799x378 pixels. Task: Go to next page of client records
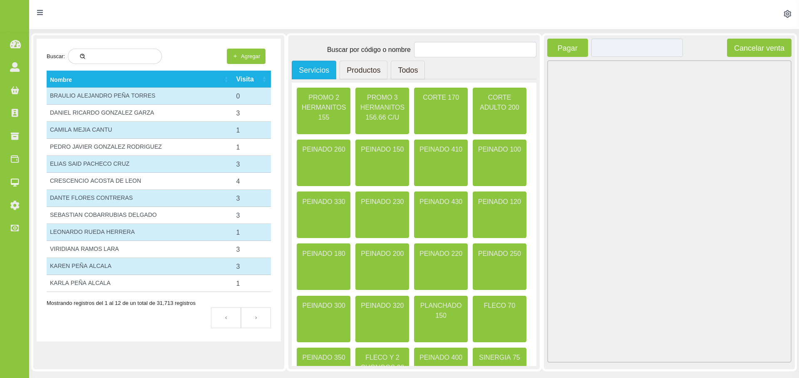coord(256,318)
